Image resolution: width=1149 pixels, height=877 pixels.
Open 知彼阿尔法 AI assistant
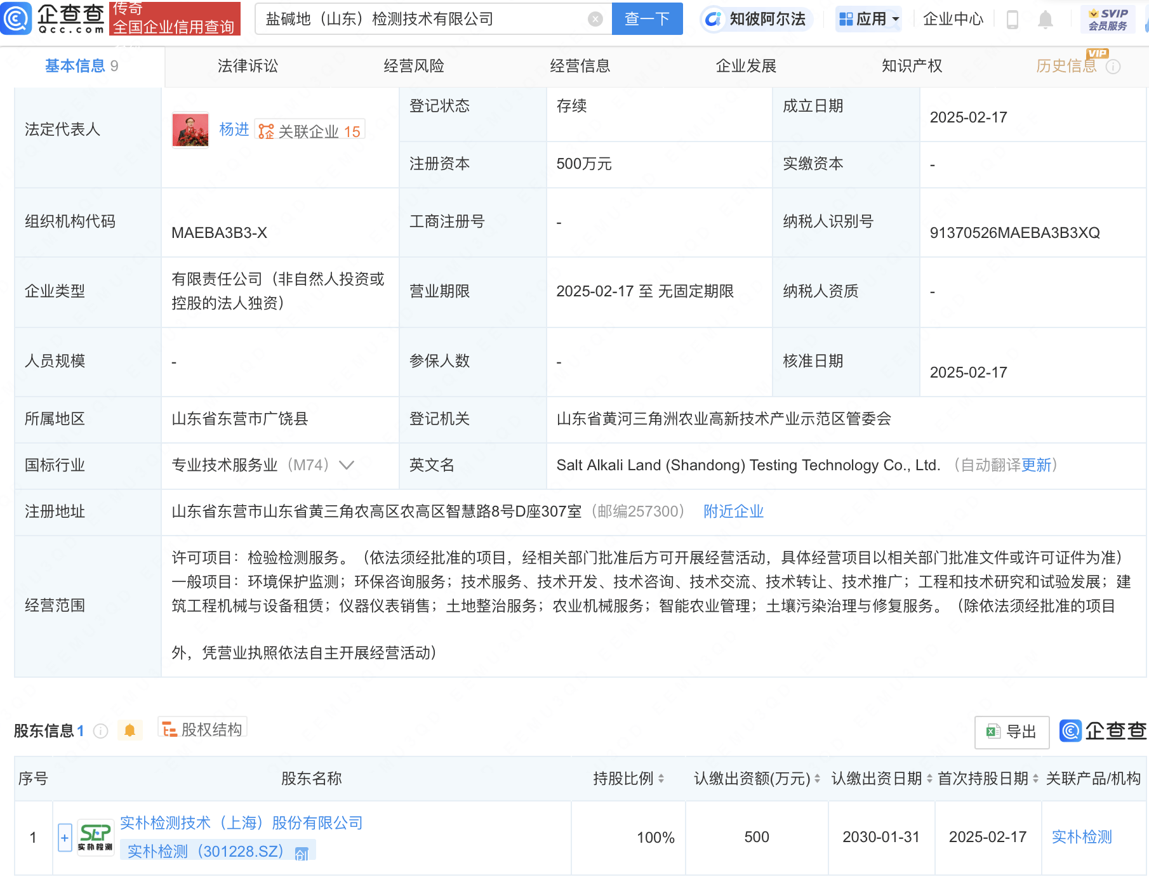pyautogui.click(x=757, y=19)
